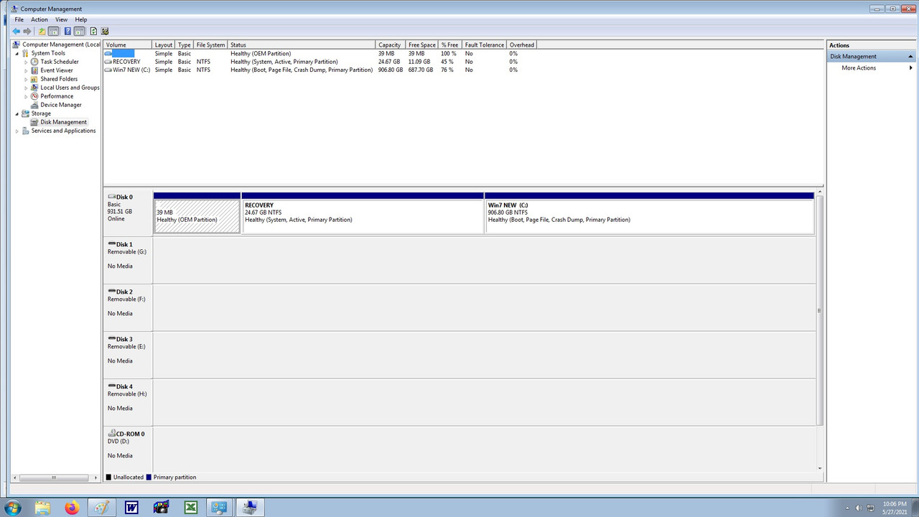Image resolution: width=919 pixels, height=517 pixels.
Task: Click the Refresh icon on the toolbar
Action: (93, 31)
